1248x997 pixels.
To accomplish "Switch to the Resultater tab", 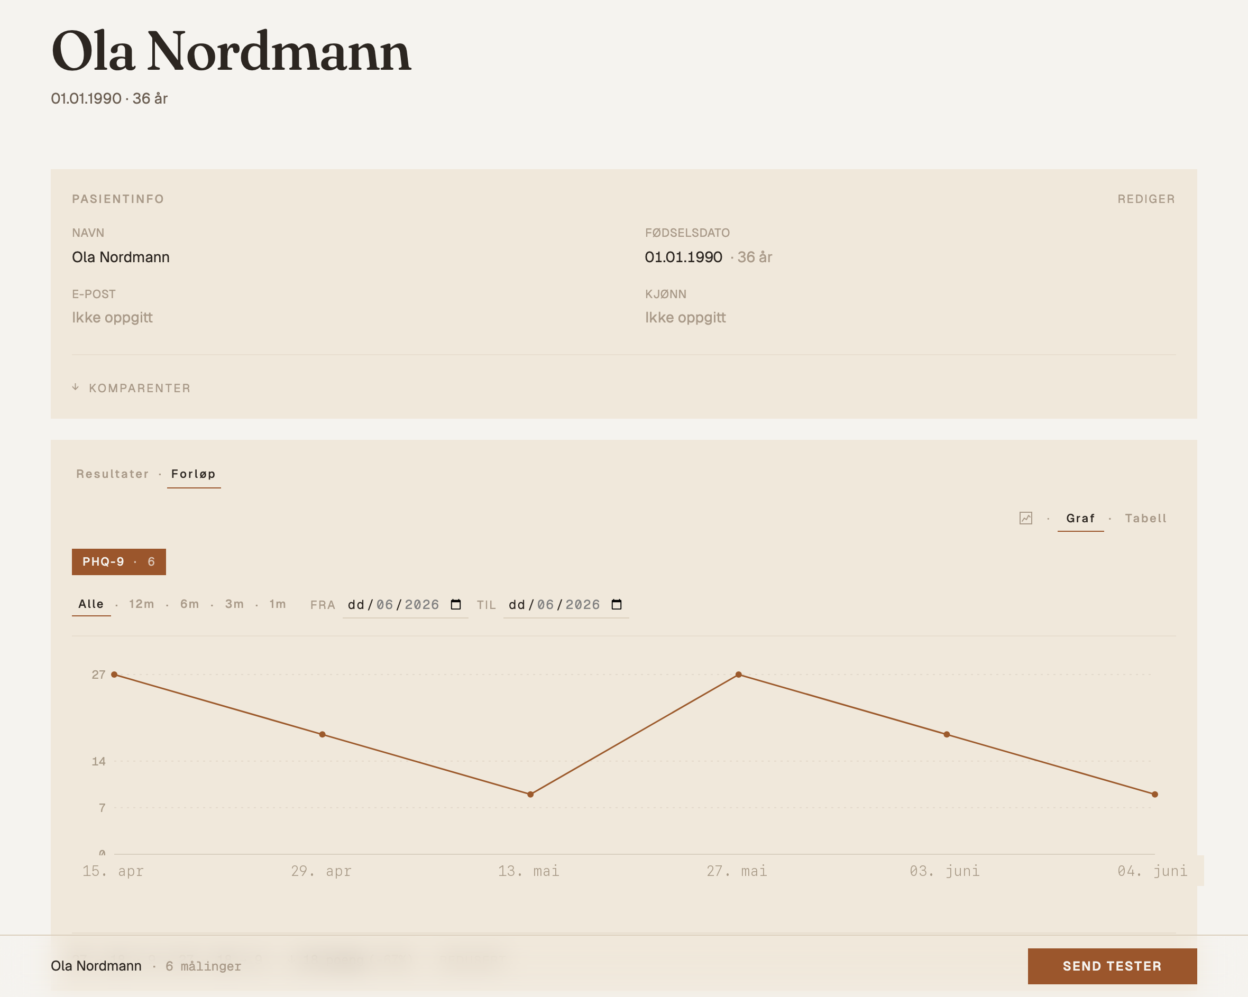I will [113, 474].
